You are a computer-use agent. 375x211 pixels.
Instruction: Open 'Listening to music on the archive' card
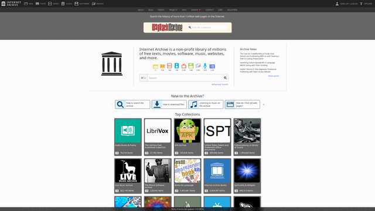206,104
